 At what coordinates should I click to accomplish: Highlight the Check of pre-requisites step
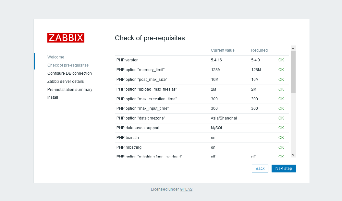click(68, 65)
